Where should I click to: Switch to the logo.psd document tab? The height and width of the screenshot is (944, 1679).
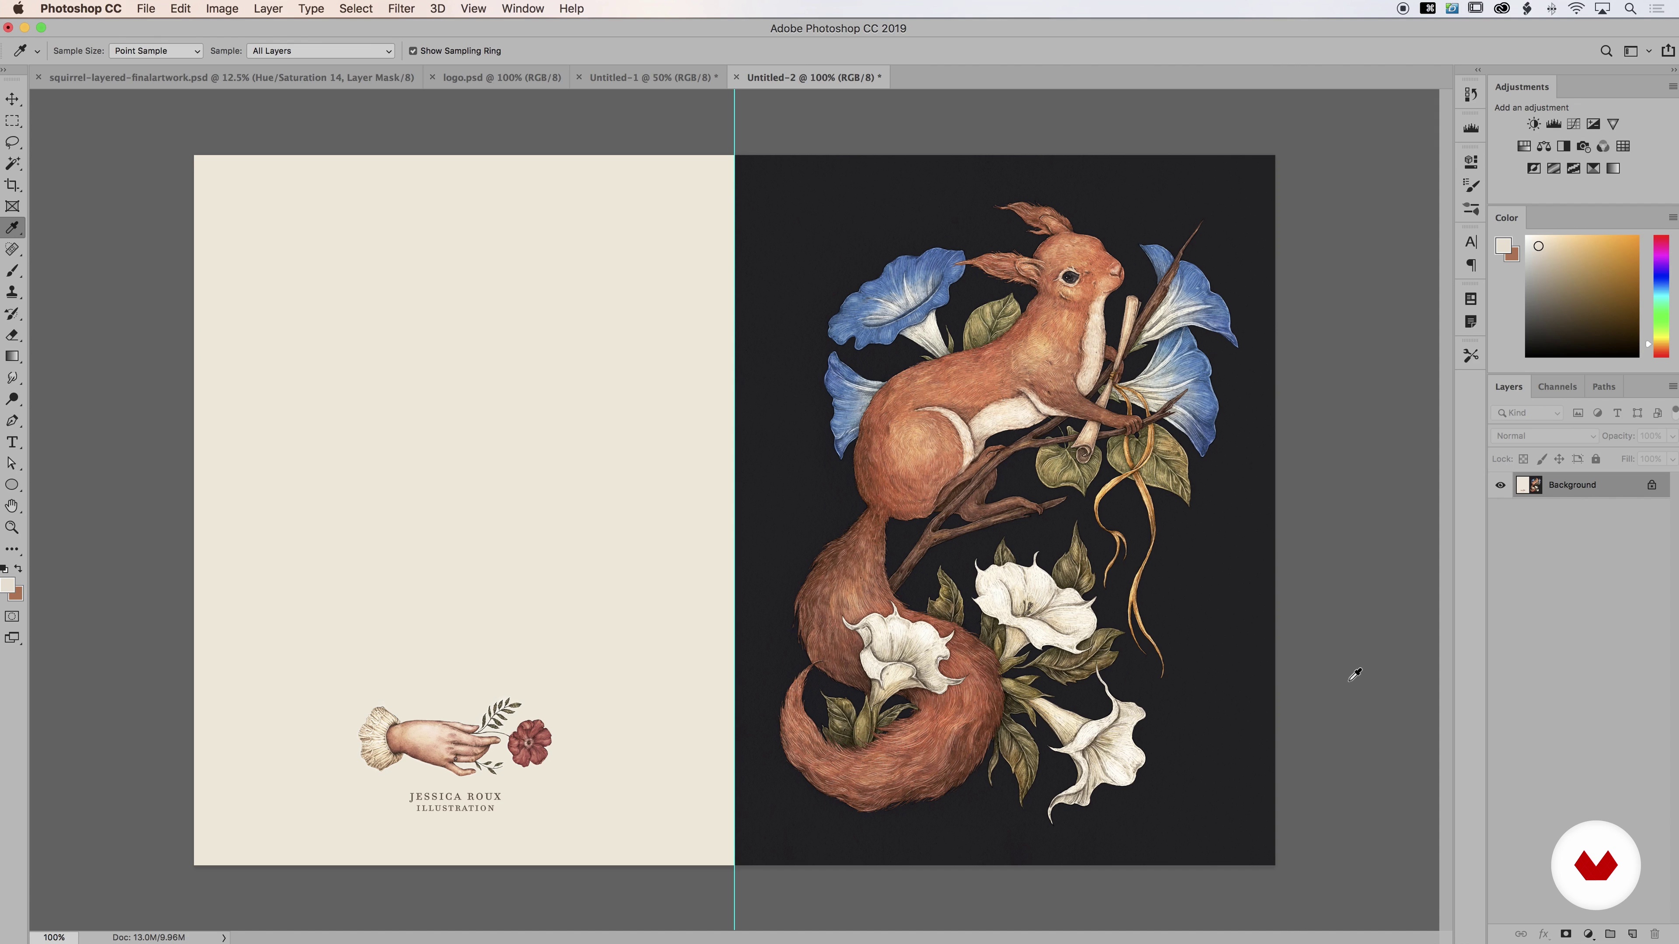coord(502,77)
